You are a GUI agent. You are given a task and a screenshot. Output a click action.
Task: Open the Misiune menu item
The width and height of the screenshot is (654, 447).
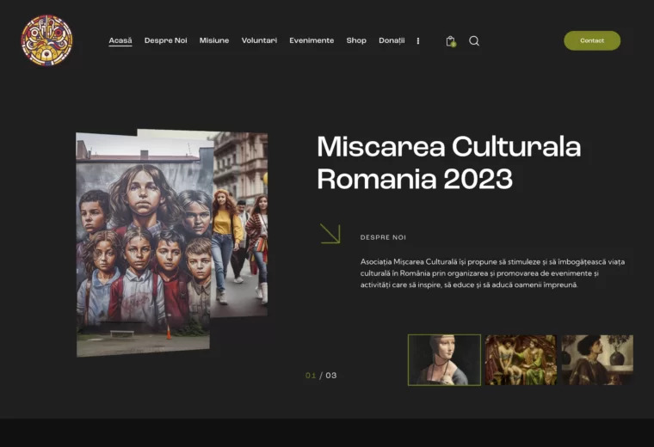pos(214,40)
